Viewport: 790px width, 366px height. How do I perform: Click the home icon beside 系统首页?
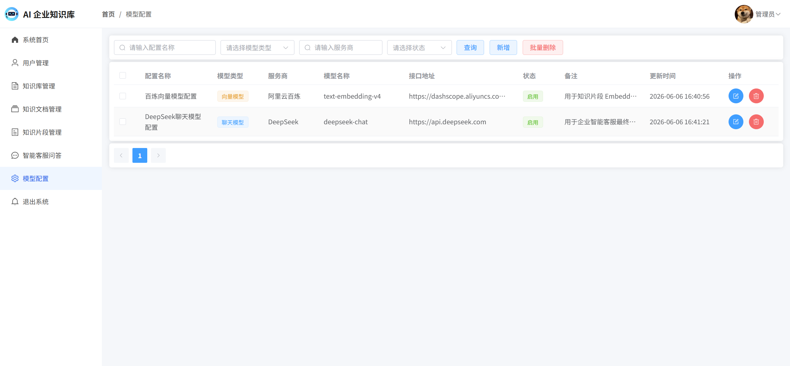pos(15,40)
